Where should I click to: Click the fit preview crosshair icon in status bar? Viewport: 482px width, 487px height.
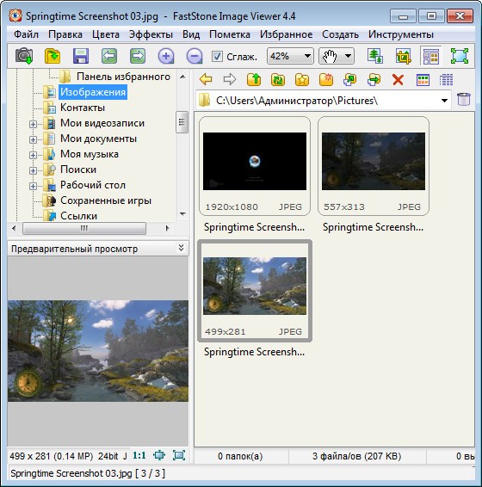click(159, 456)
